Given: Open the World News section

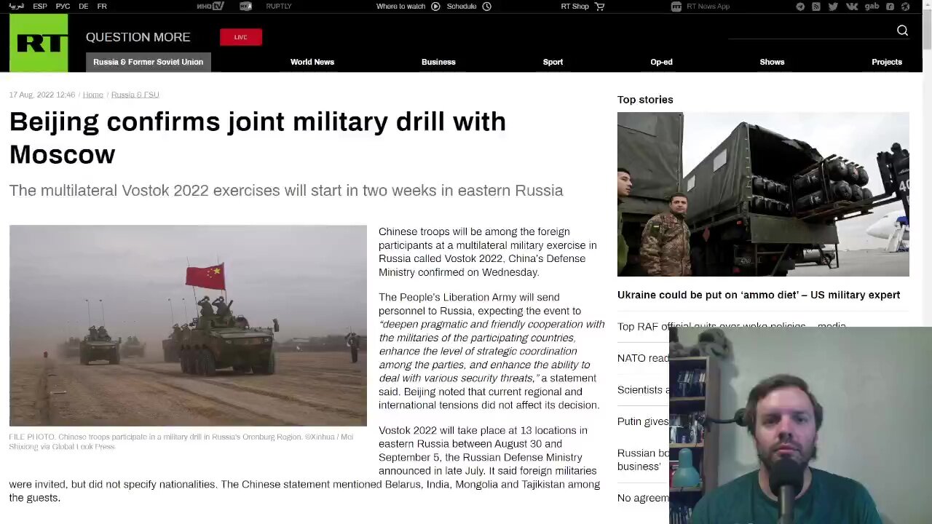Looking at the screenshot, I should [312, 62].
